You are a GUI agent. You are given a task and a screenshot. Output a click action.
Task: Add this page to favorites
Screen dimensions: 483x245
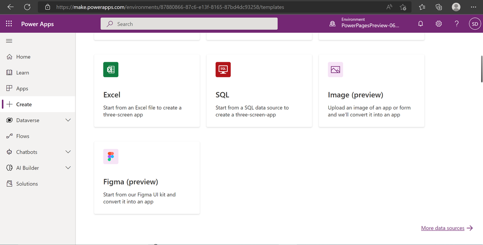403,7
